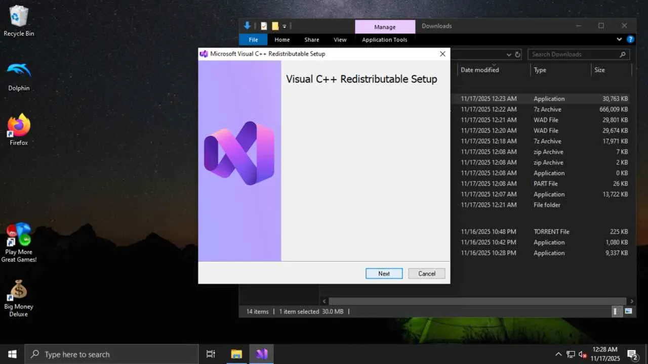Click the Visual Studio icon in the setup title bar

pos(204,54)
